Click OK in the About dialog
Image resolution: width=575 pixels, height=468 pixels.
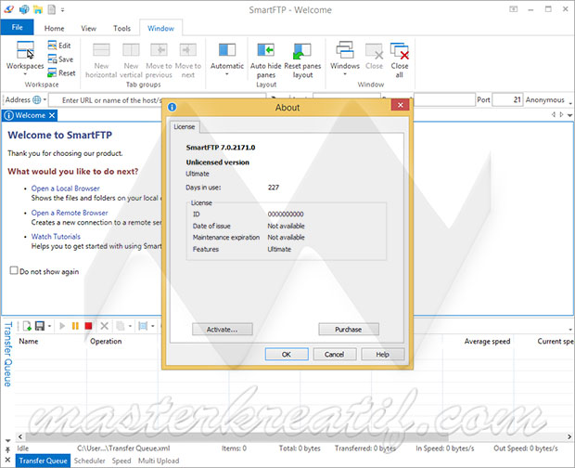pos(287,354)
